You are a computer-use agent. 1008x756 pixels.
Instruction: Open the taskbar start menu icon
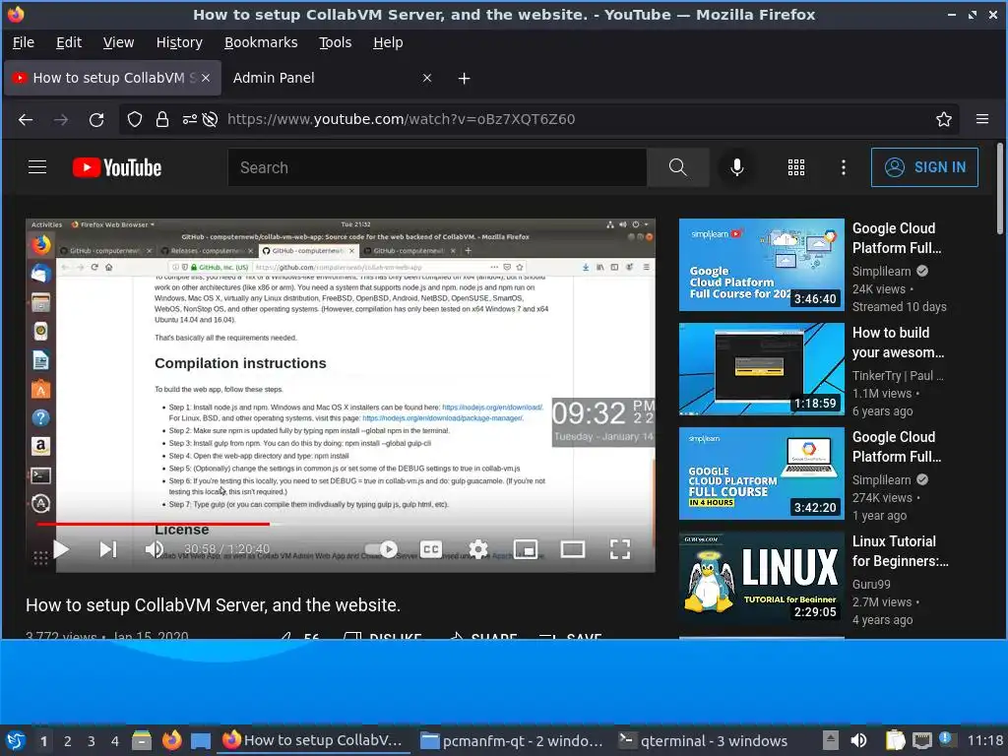click(16, 740)
